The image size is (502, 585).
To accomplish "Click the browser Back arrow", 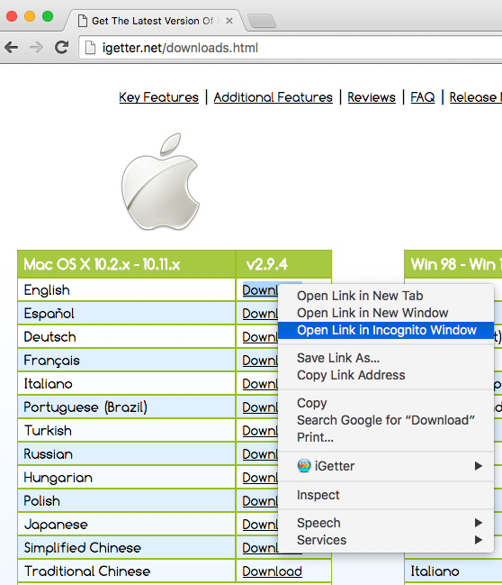I will (11, 48).
